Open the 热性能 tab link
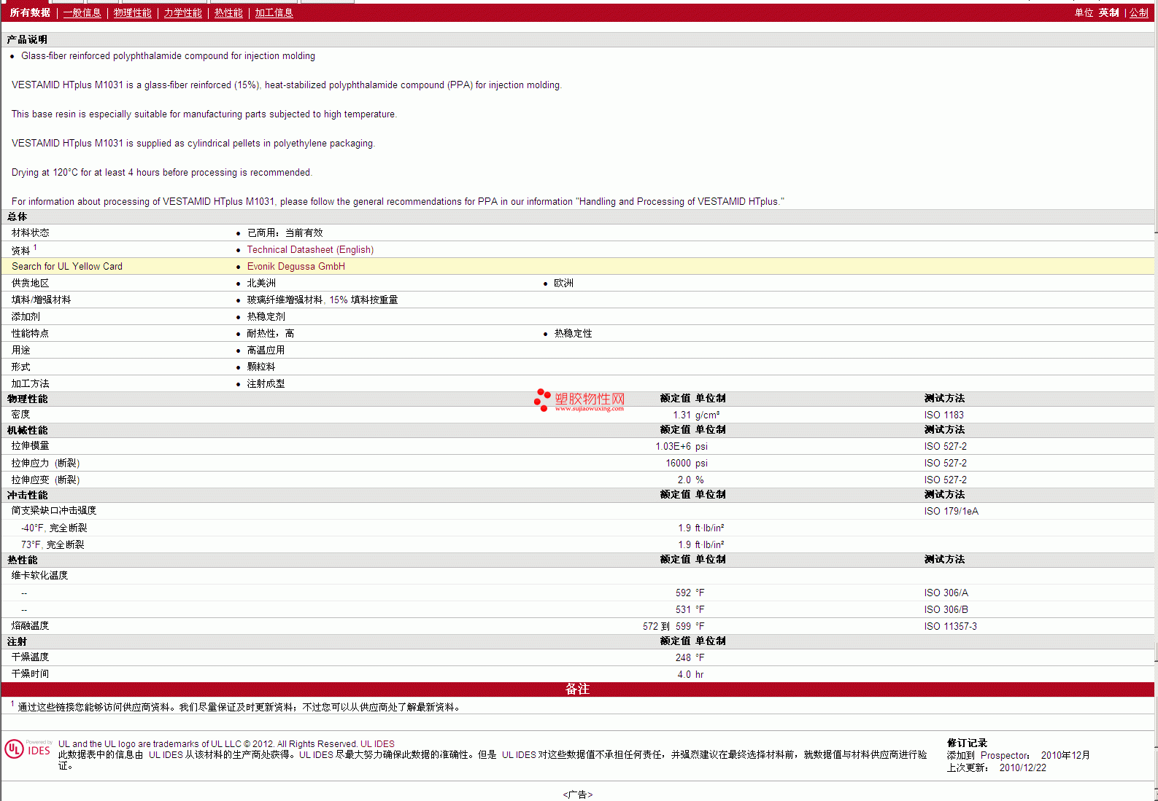Viewport: 1158px width, 801px height. tap(228, 13)
